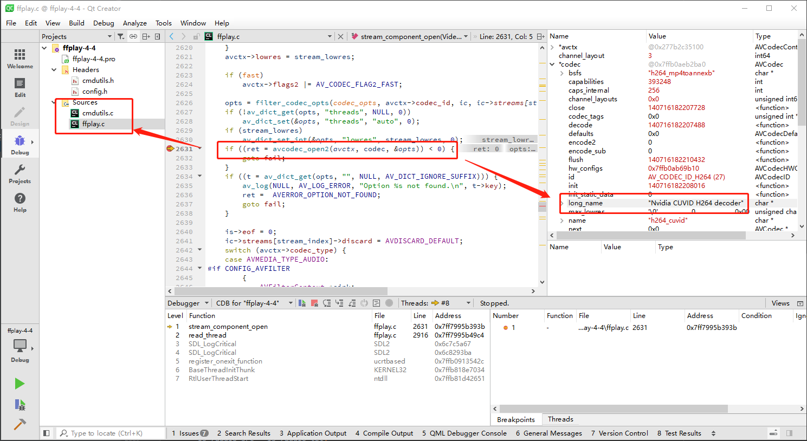Open the Build menu
807x441 pixels.
coord(76,23)
